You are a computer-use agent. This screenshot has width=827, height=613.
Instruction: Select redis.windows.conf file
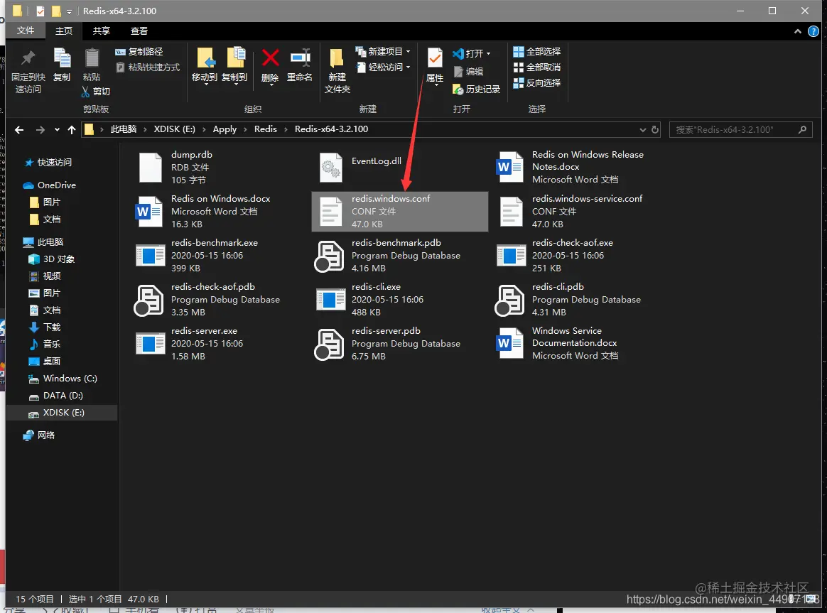point(400,212)
